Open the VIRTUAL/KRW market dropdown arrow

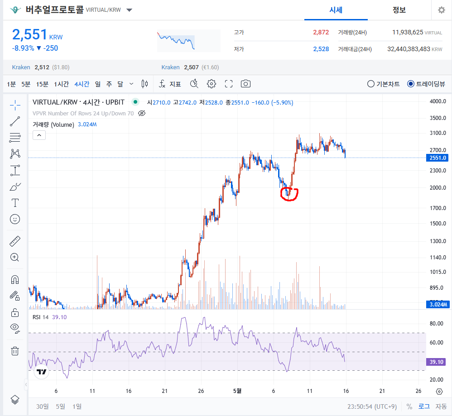tap(130, 10)
